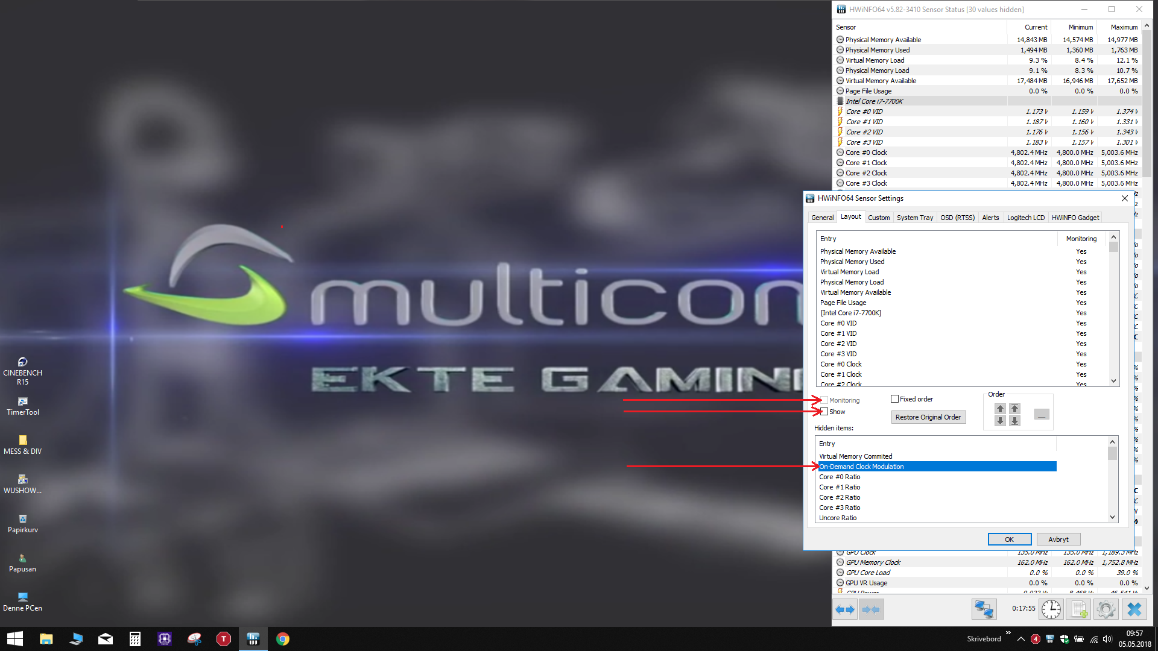Open the Windows Start menu
This screenshot has width=1158, height=651.
[x=14, y=639]
